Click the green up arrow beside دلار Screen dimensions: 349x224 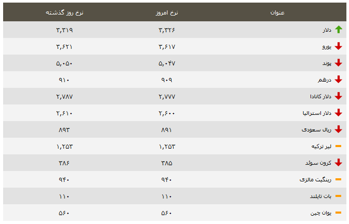(339, 30)
